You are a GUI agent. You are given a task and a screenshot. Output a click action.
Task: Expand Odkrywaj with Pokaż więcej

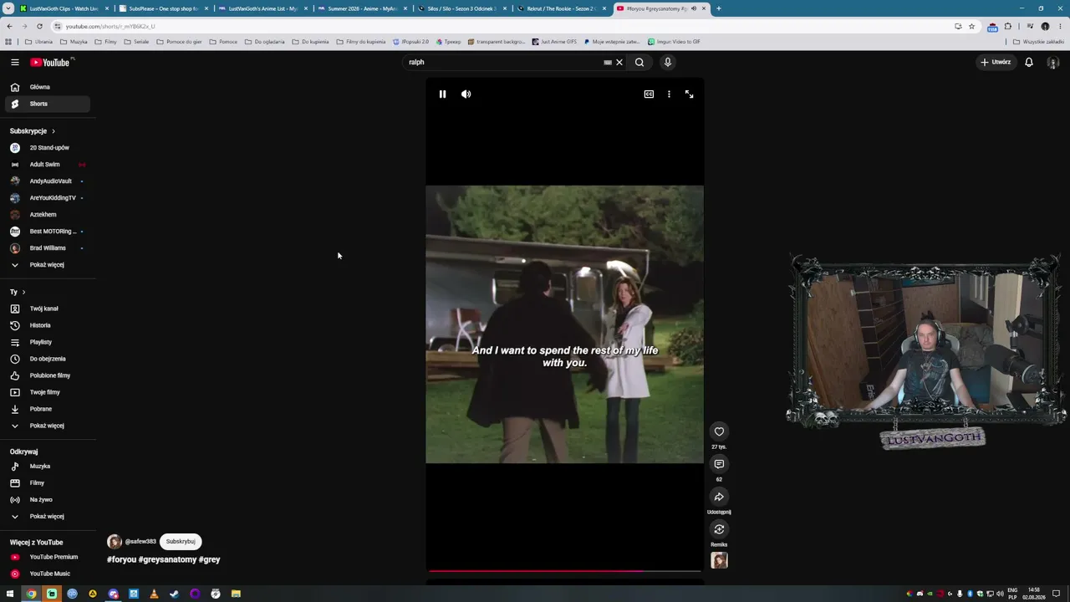tap(48, 517)
